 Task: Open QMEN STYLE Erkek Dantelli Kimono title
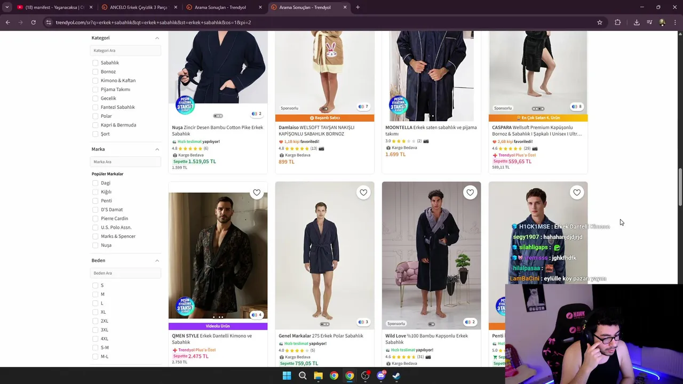point(212,339)
